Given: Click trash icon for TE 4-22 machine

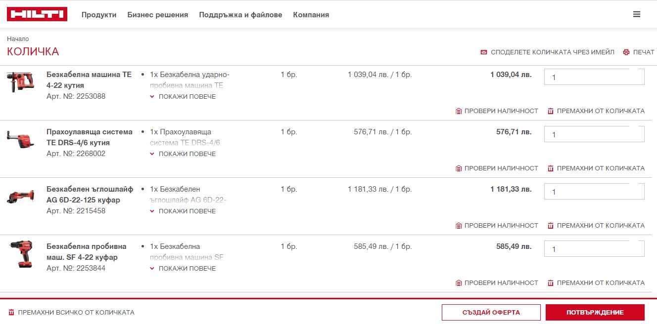Looking at the screenshot, I should tap(551, 111).
